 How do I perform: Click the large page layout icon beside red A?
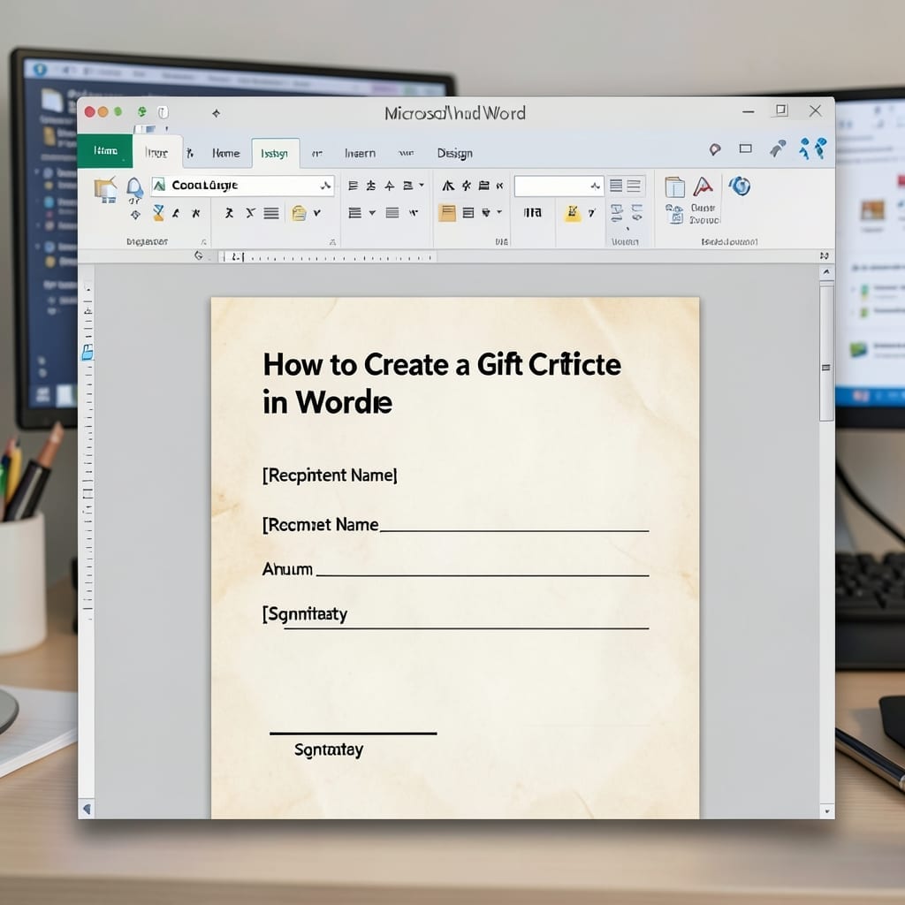click(674, 187)
